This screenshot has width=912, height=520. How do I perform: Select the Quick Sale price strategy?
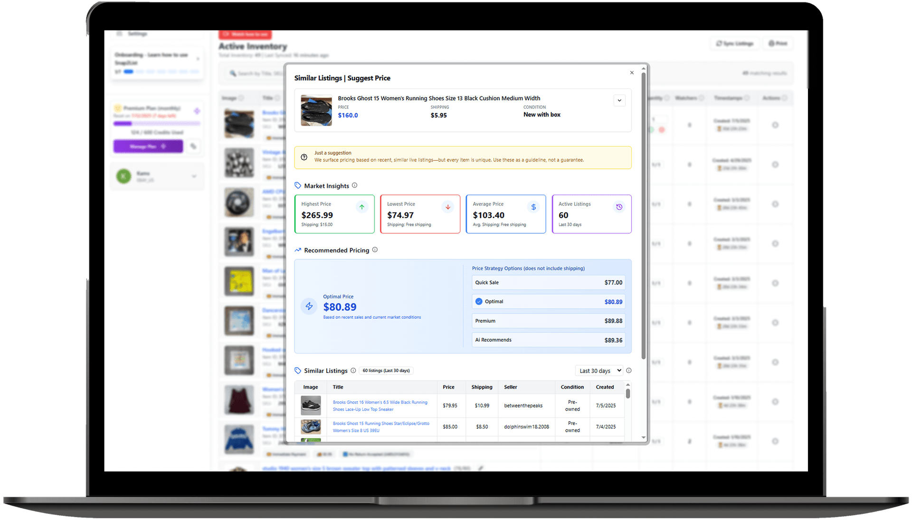[x=548, y=282]
